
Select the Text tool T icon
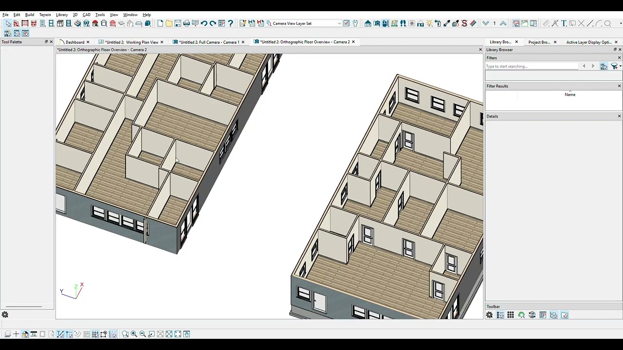pos(564,23)
